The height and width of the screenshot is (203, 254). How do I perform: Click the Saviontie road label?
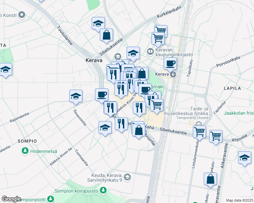coord(150,138)
